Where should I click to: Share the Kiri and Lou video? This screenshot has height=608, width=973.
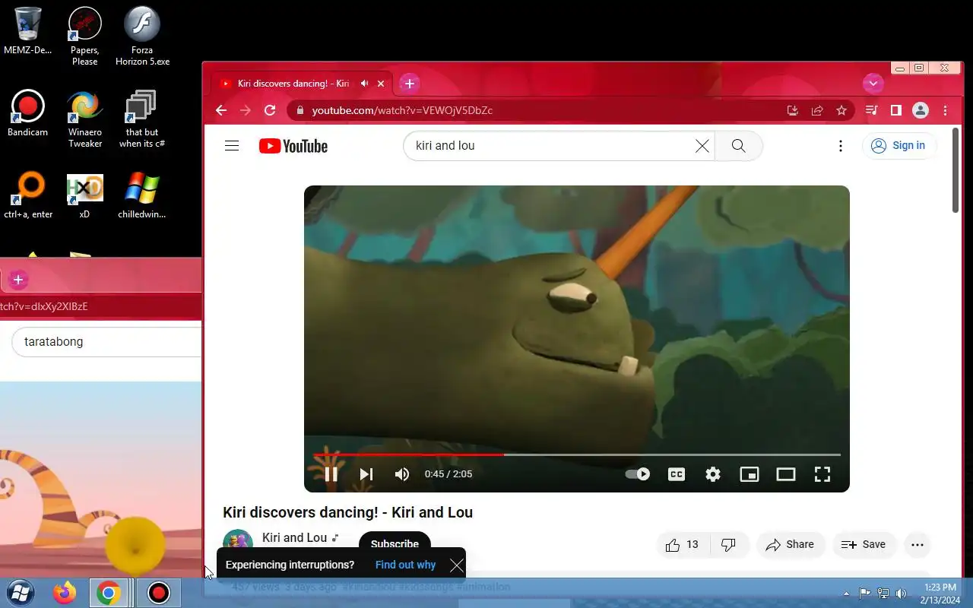tap(791, 544)
